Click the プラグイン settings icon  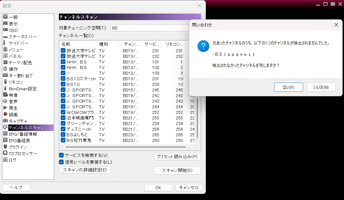pyautogui.click(x=5, y=147)
